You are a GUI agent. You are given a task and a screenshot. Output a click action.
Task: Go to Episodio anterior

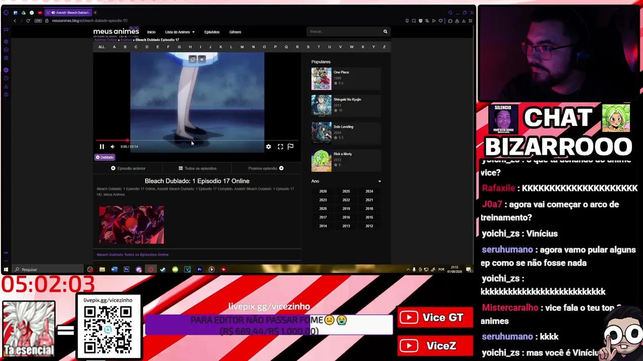tap(128, 168)
